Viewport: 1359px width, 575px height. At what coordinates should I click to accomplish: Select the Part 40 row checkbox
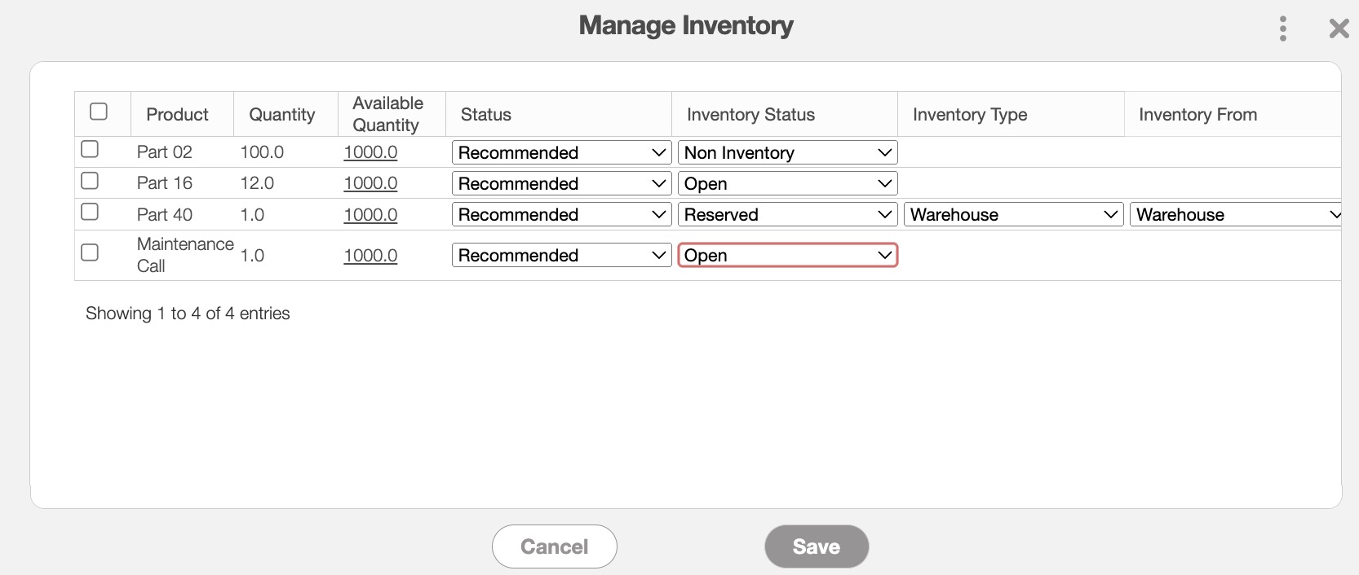(90, 212)
